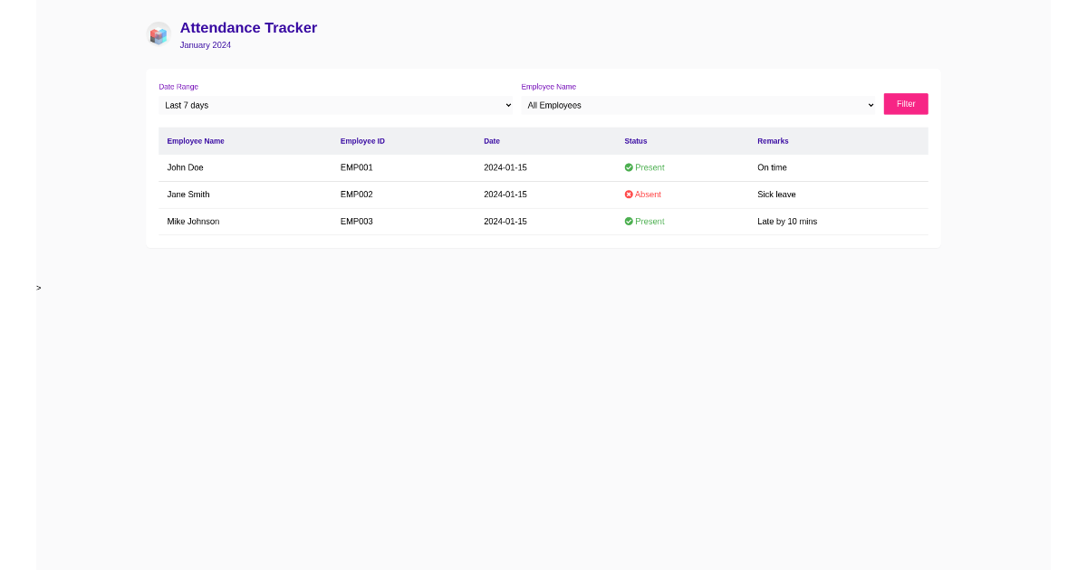Viewport: 1087px width, 570px height.
Task: Click the Attendance Tracker logo icon
Action: [159, 33]
